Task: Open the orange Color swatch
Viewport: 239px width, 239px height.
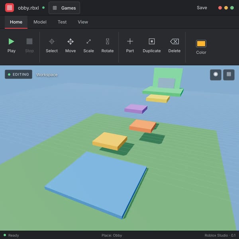Action: [201, 44]
